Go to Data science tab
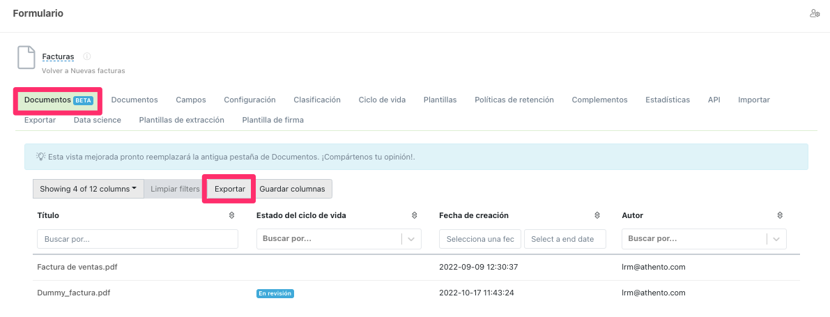The image size is (830, 317). pyautogui.click(x=98, y=120)
